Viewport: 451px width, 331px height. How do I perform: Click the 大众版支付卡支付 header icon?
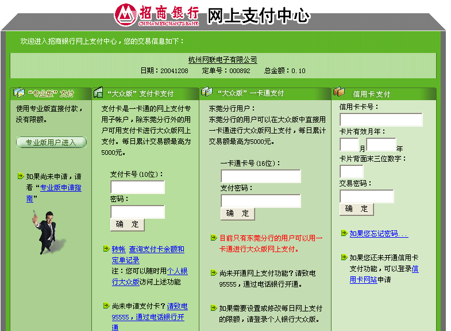pyautogui.click(x=98, y=92)
